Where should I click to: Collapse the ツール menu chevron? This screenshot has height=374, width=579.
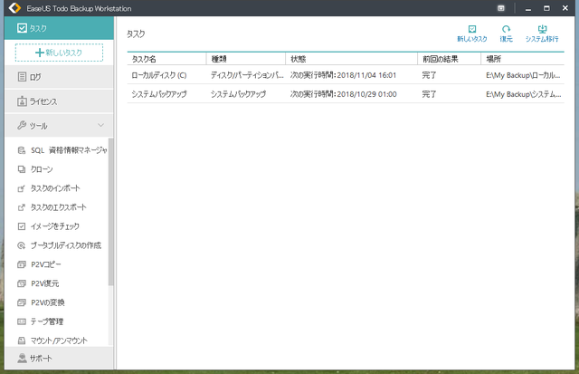coord(100,125)
